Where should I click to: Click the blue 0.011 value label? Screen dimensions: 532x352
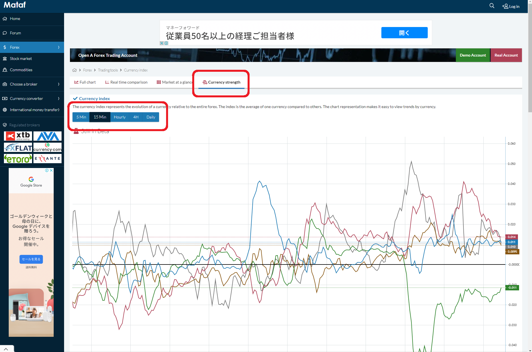pyautogui.click(x=512, y=242)
